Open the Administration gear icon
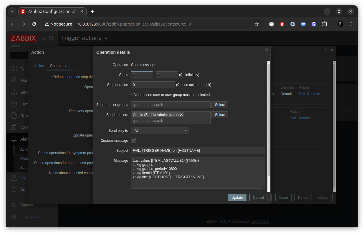The width and height of the screenshot is (364, 234). click(14, 189)
